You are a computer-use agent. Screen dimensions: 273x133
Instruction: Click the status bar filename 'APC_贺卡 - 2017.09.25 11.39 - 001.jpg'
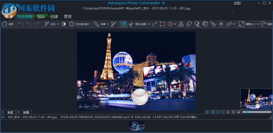coord(32,117)
